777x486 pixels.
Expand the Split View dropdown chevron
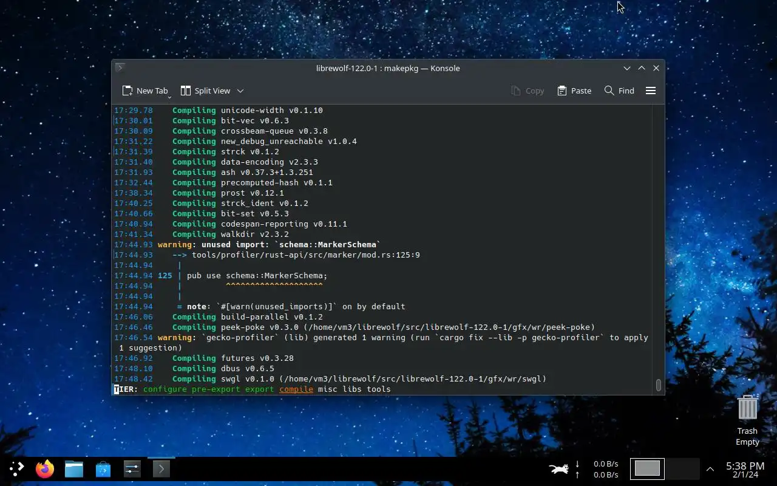240,91
